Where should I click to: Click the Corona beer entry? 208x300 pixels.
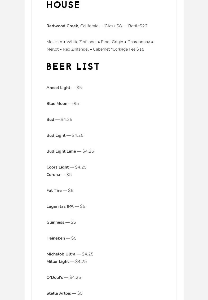(x=53, y=175)
